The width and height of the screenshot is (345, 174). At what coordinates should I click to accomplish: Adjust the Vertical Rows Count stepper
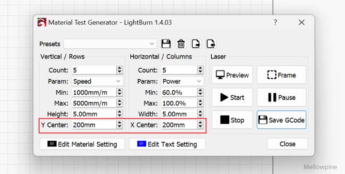[120, 70]
